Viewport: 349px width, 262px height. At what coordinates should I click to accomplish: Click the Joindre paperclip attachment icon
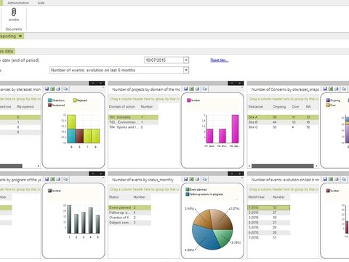click(x=14, y=12)
